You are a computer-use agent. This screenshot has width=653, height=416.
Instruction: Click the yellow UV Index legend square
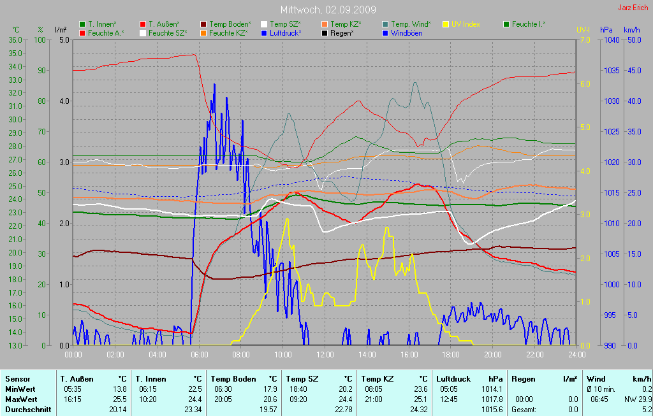pos(446,24)
